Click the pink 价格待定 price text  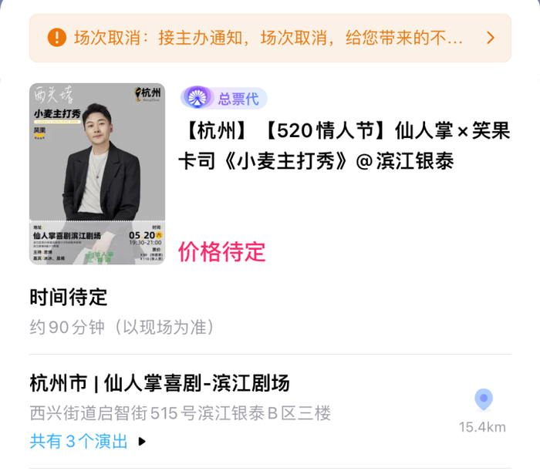pos(221,251)
